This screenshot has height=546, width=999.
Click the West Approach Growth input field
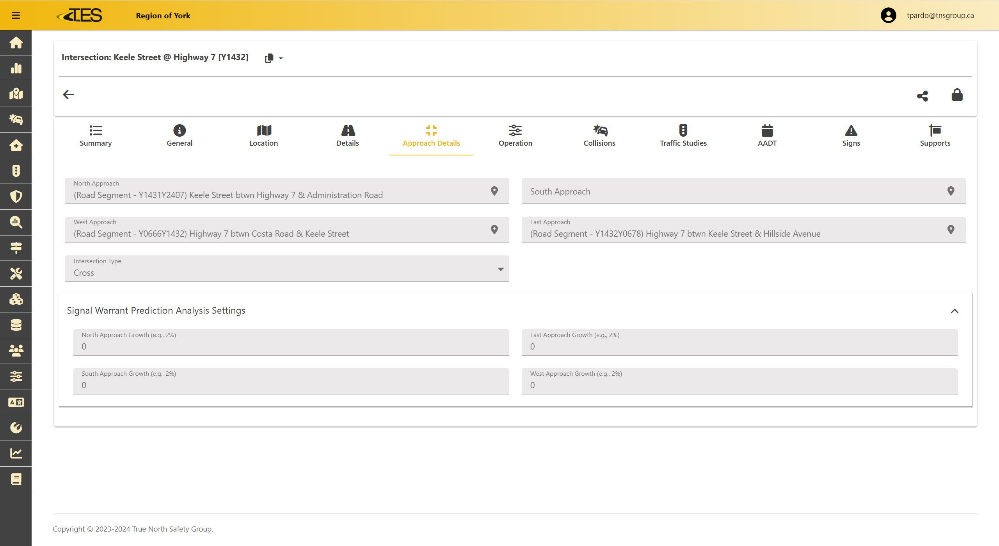coord(739,385)
